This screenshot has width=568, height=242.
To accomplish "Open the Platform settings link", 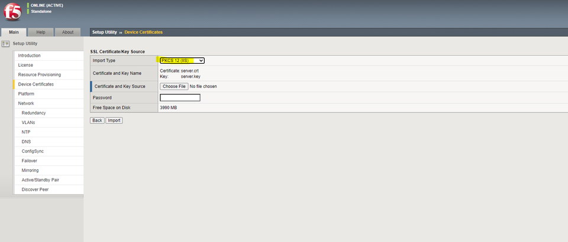I will (26, 94).
